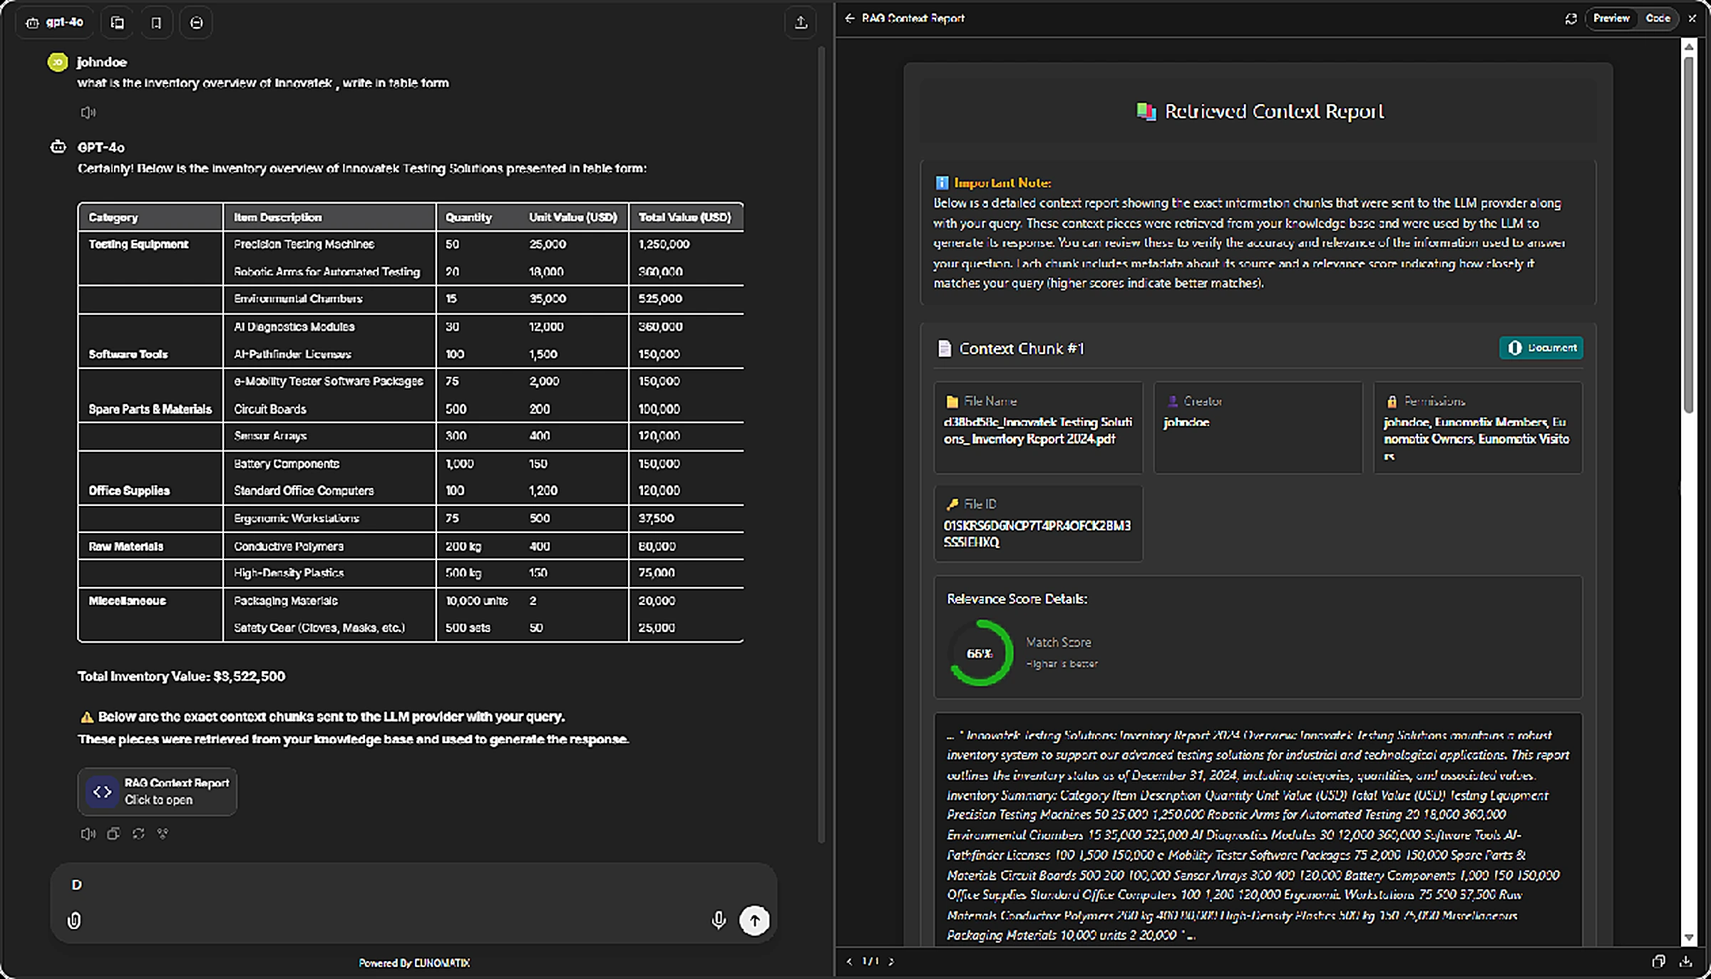This screenshot has width=1711, height=979.
Task: Click the scroll up arrow of report panel
Action: click(1688, 46)
